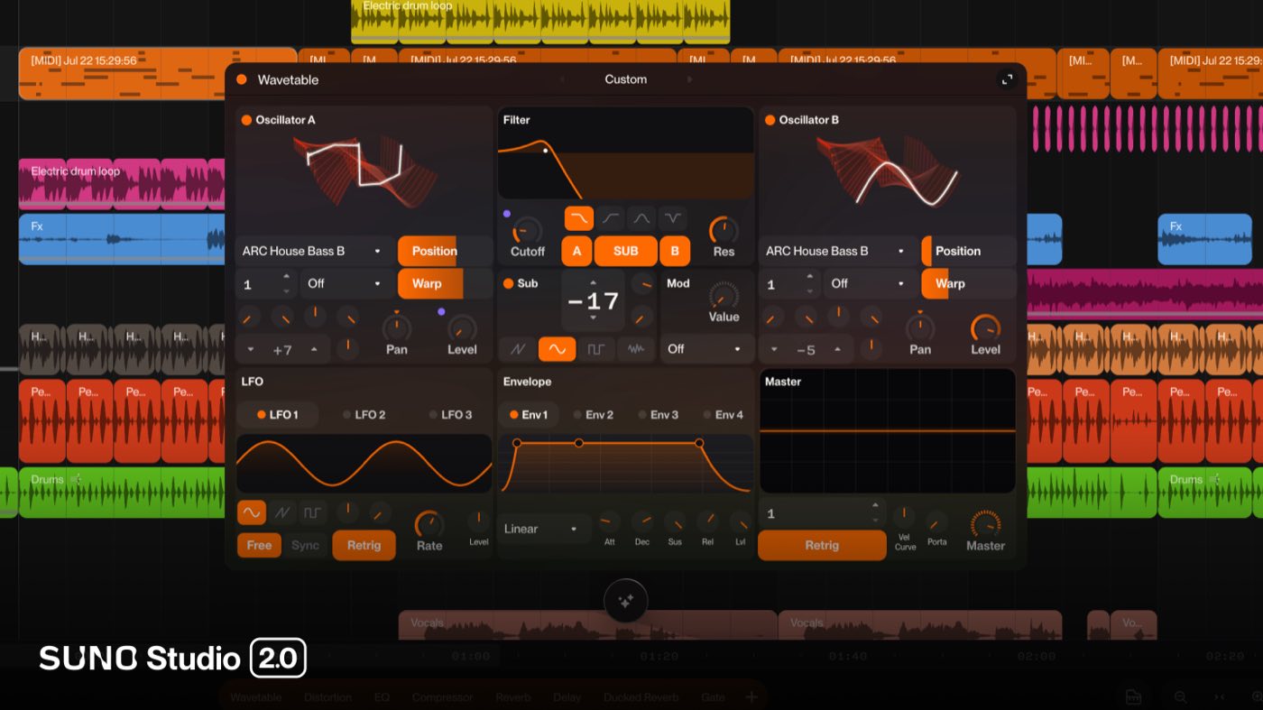Click the purple modulation dot near Oscillator A Level

click(441, 312)
